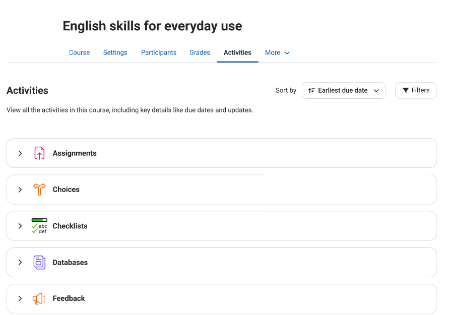Expand the Checklists section chevron
Viewport: 449px width, 315px height.
20,226
